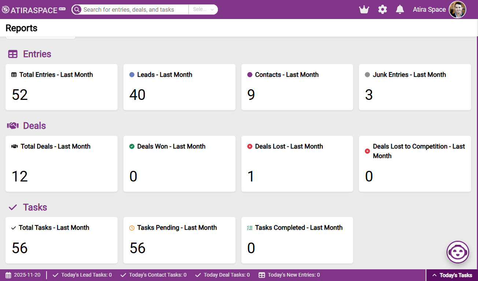Click Today Deal Tasks status item
Screen dimensions: 478x281
click(x=222, y=275)
